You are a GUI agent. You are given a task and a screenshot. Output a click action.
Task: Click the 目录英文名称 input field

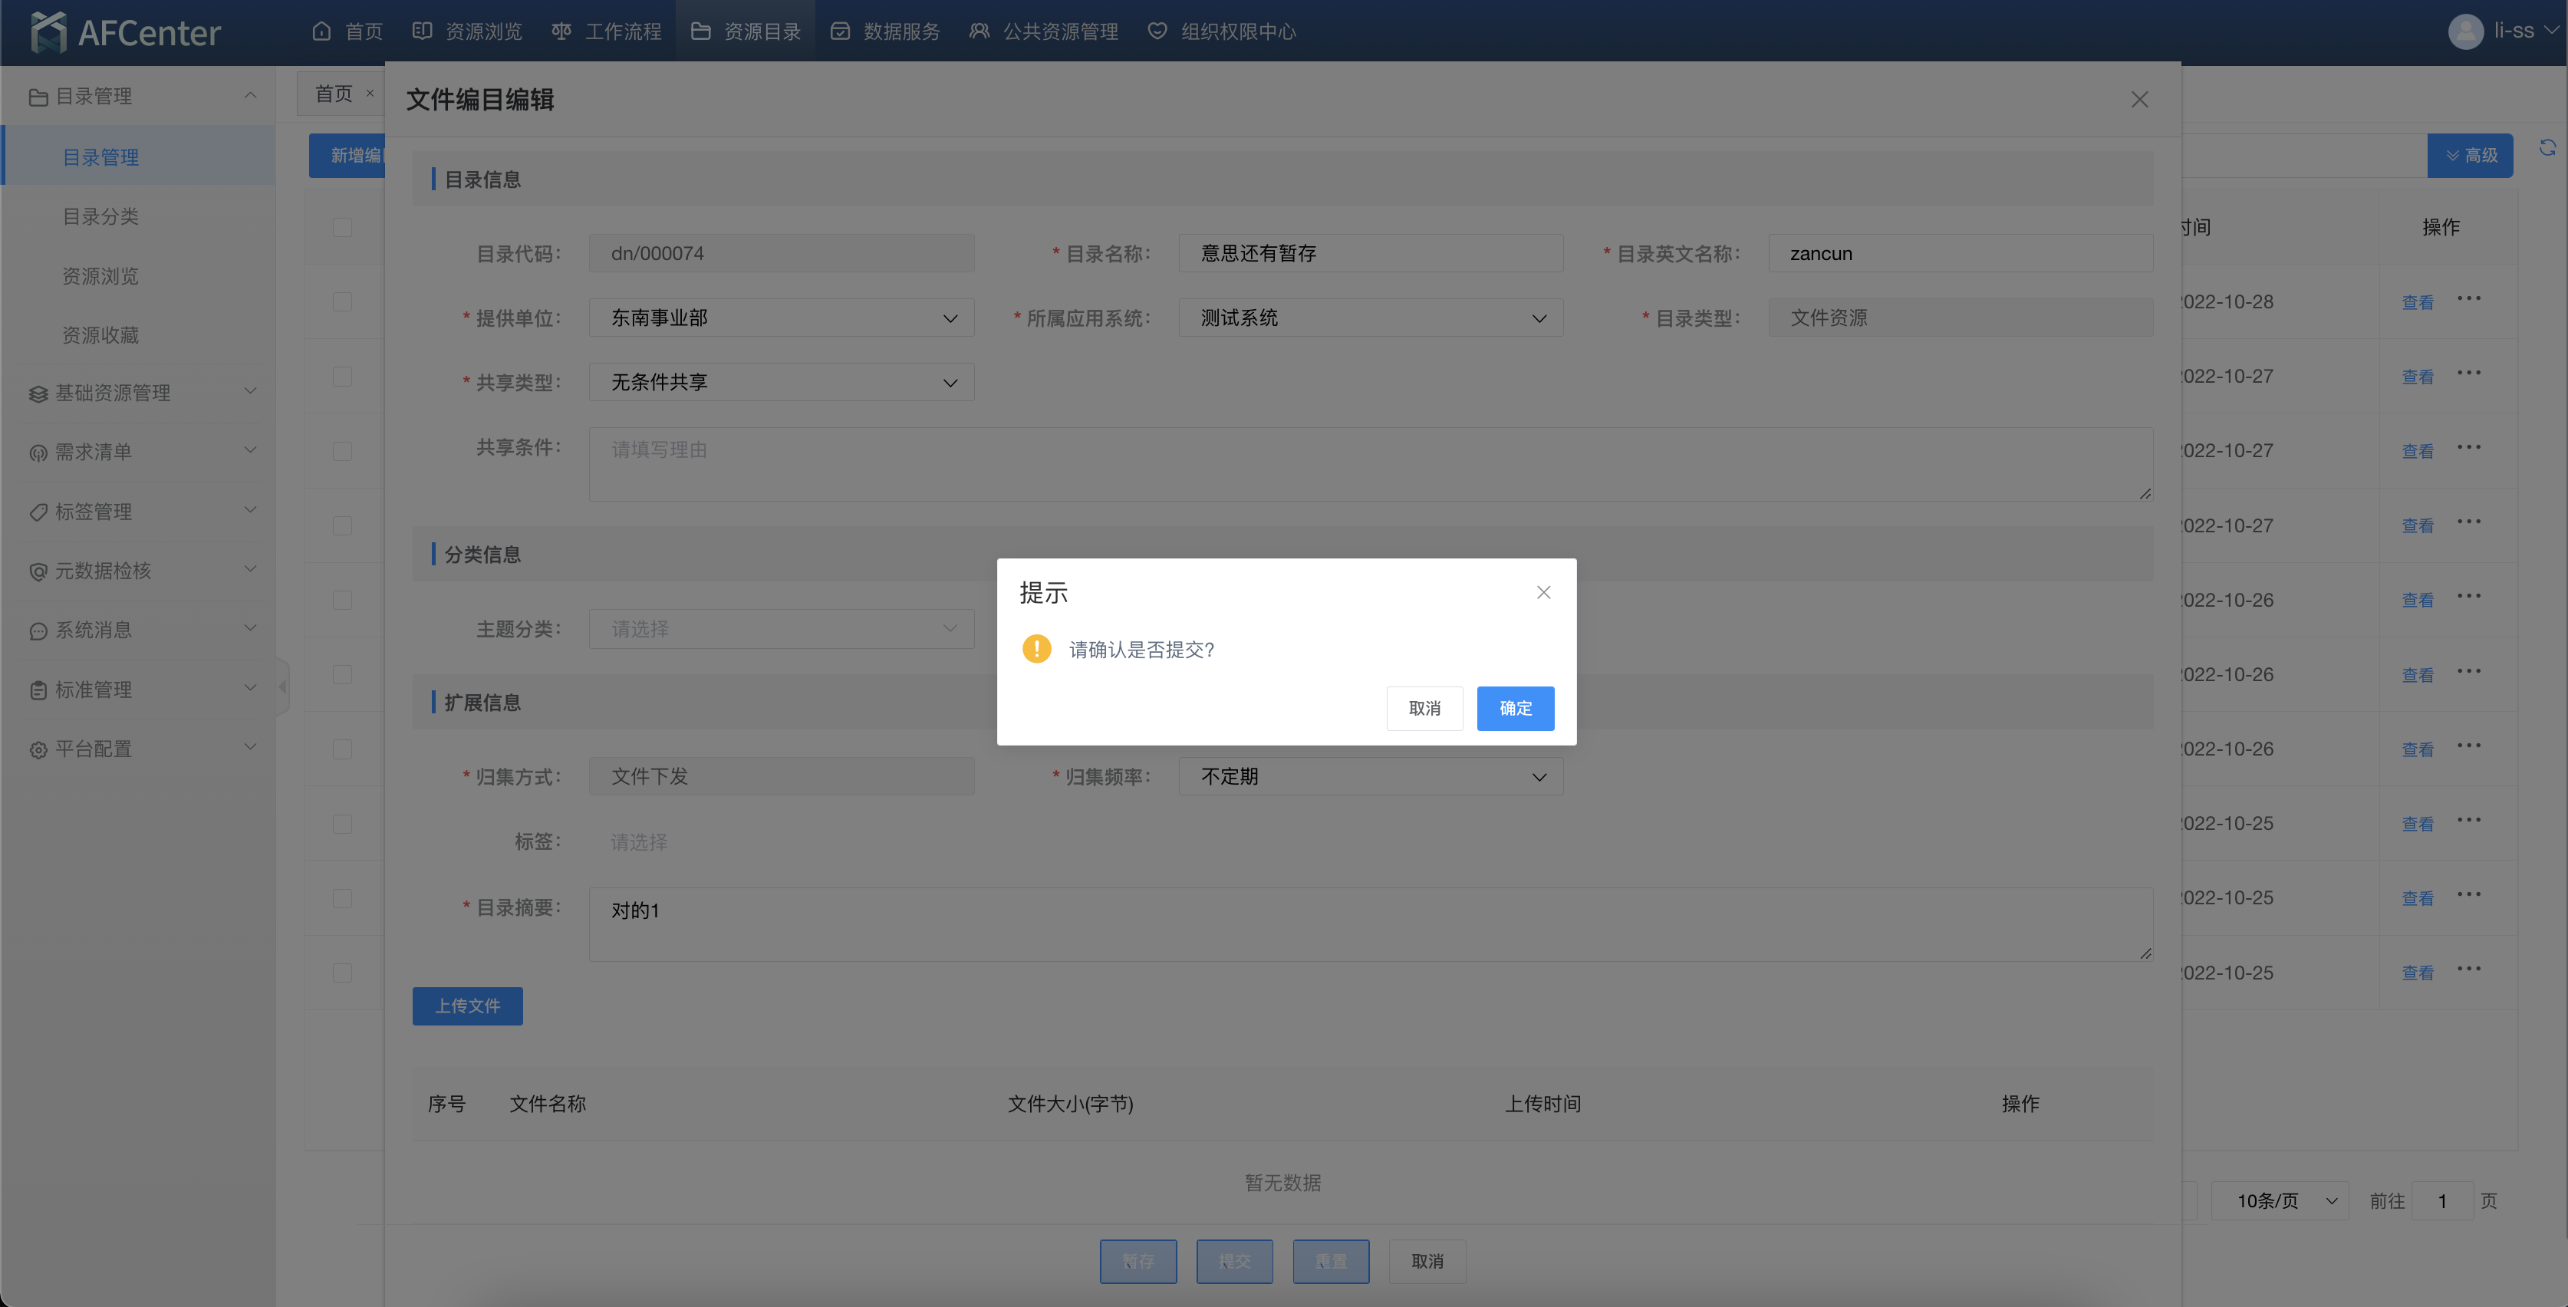tap(1961, 253)
